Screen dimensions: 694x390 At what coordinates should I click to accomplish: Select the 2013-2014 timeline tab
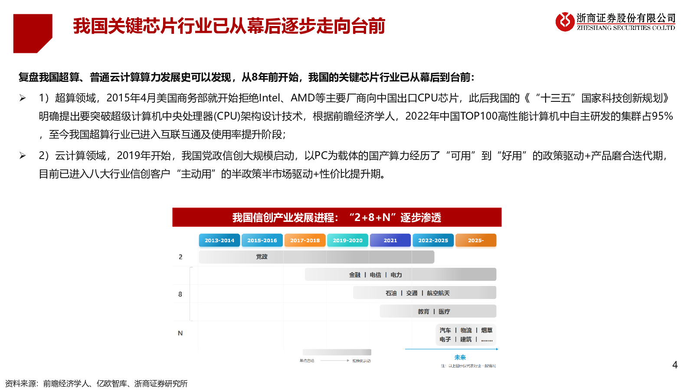coord(219,240)
